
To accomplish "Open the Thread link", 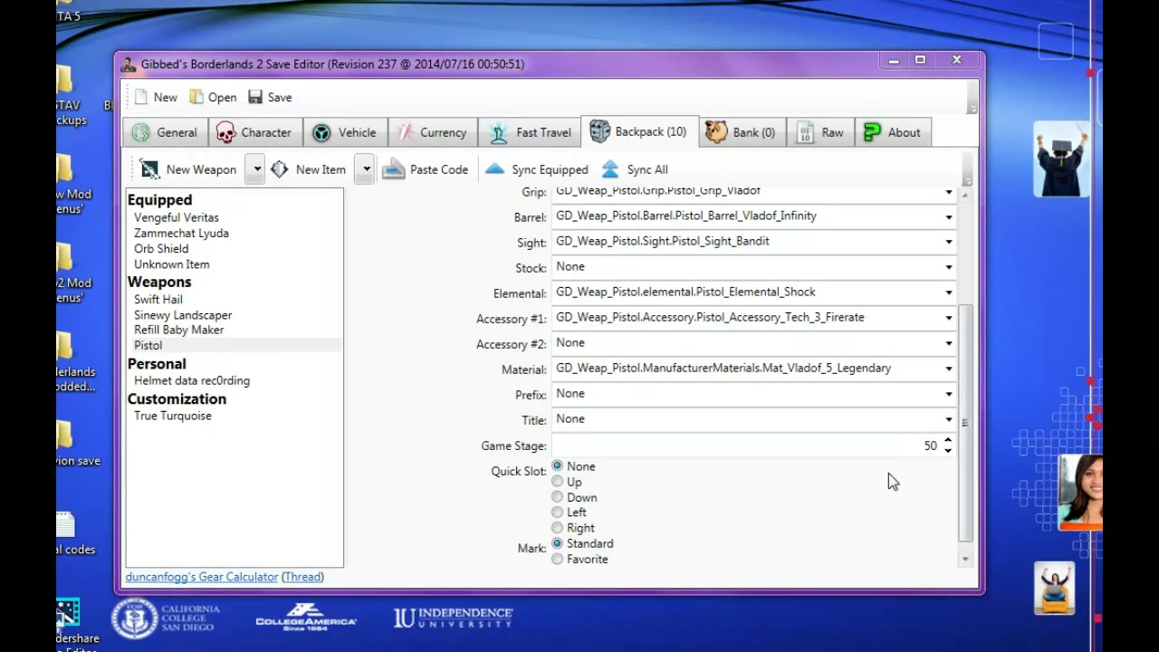I will (x=302, y=577).
